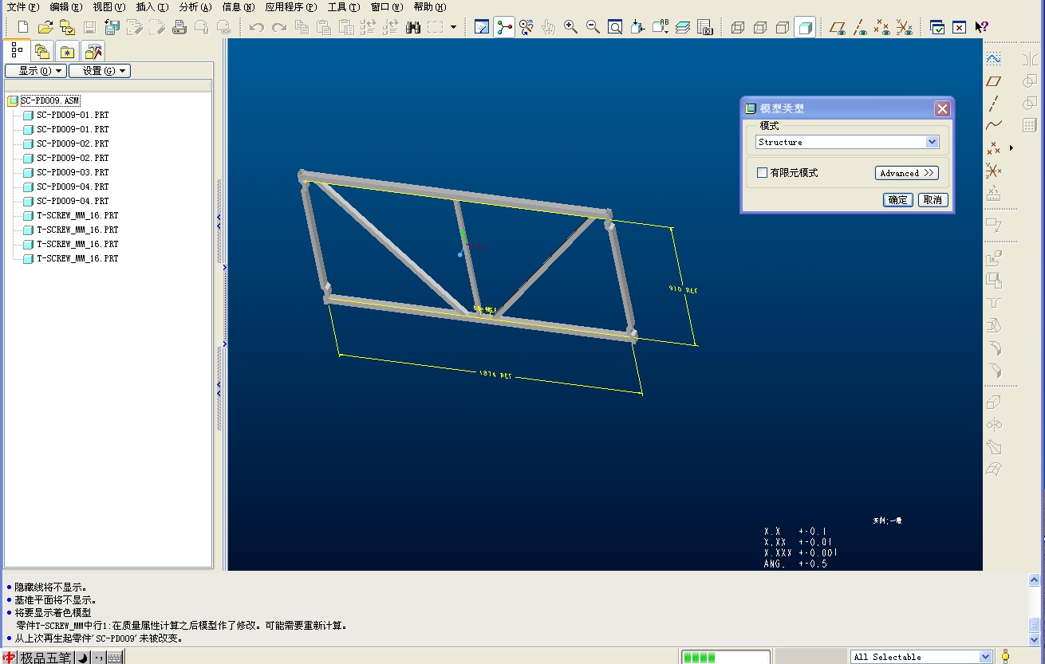The image size is (1045, 664).
Task: Open the All Selectable filter dropdown
Action: [921, 657]
